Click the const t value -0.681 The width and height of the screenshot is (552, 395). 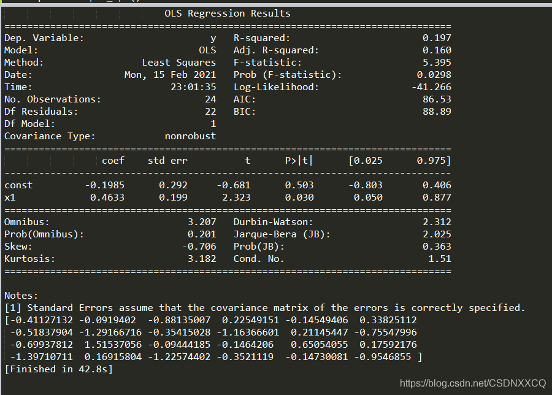234,185
